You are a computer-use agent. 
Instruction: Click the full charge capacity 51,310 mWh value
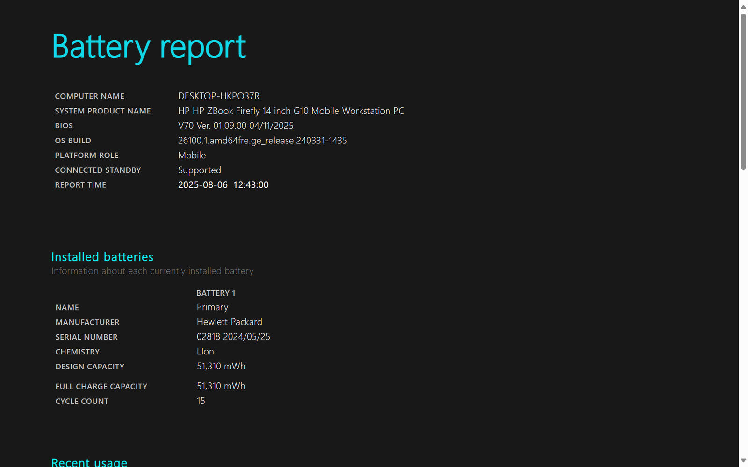click(x=221, y=386)
